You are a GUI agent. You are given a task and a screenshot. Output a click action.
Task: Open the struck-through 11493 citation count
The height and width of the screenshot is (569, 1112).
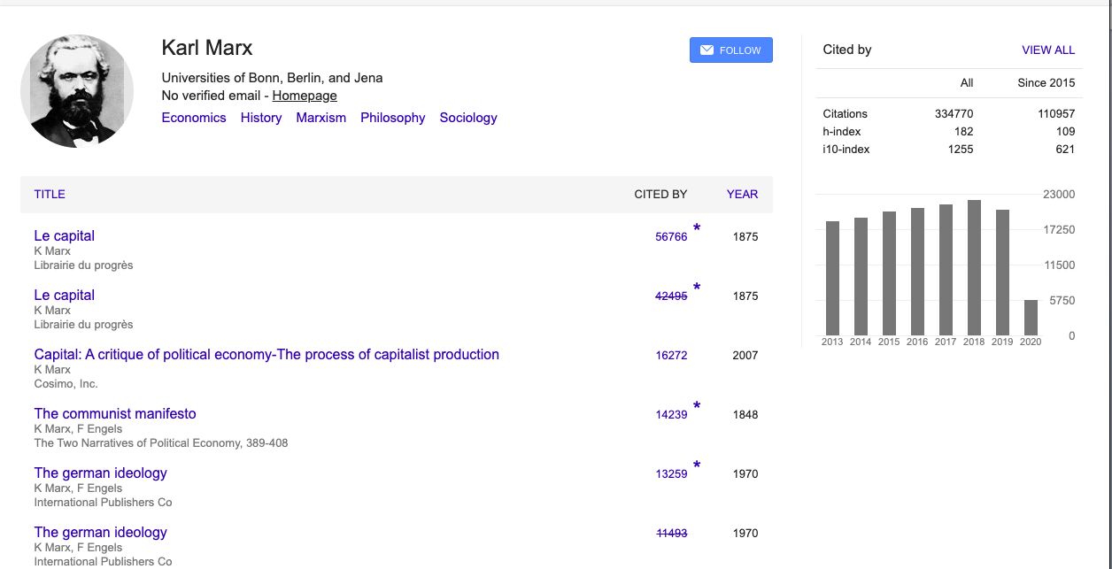coord(671,534)
